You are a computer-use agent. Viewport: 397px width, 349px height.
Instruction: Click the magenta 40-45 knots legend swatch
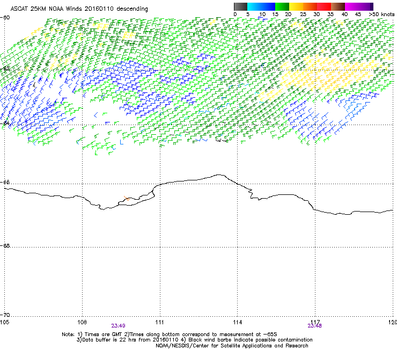[x=352, y=6]
